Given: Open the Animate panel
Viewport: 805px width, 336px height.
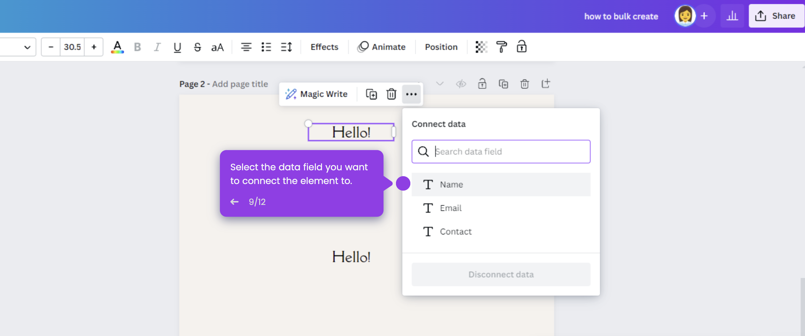Looking at the screenshot, I should coord(382,47).
